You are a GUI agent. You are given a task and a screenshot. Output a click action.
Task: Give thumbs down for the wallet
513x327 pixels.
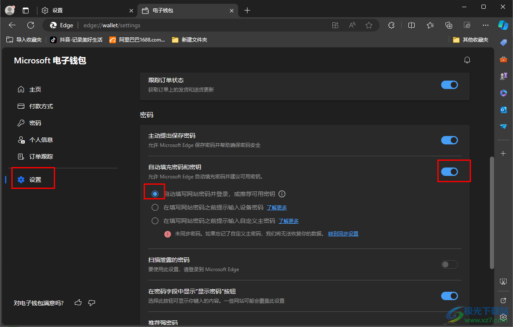point(92,303)
